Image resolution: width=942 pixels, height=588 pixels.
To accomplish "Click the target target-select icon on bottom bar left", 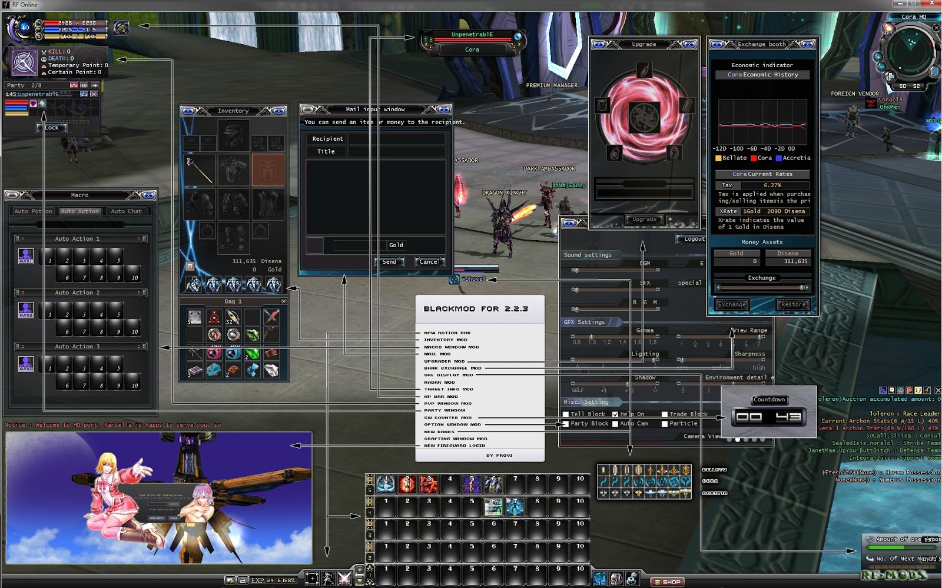I will [312, 579].
